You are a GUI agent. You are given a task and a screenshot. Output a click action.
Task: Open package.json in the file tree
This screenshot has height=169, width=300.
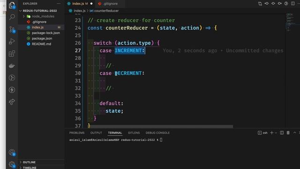point(41,38)
